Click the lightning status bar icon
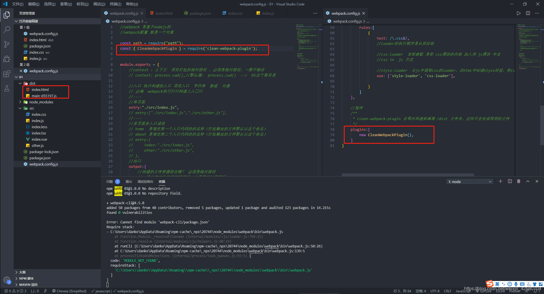Screen dimensions: 544x294 45,291
